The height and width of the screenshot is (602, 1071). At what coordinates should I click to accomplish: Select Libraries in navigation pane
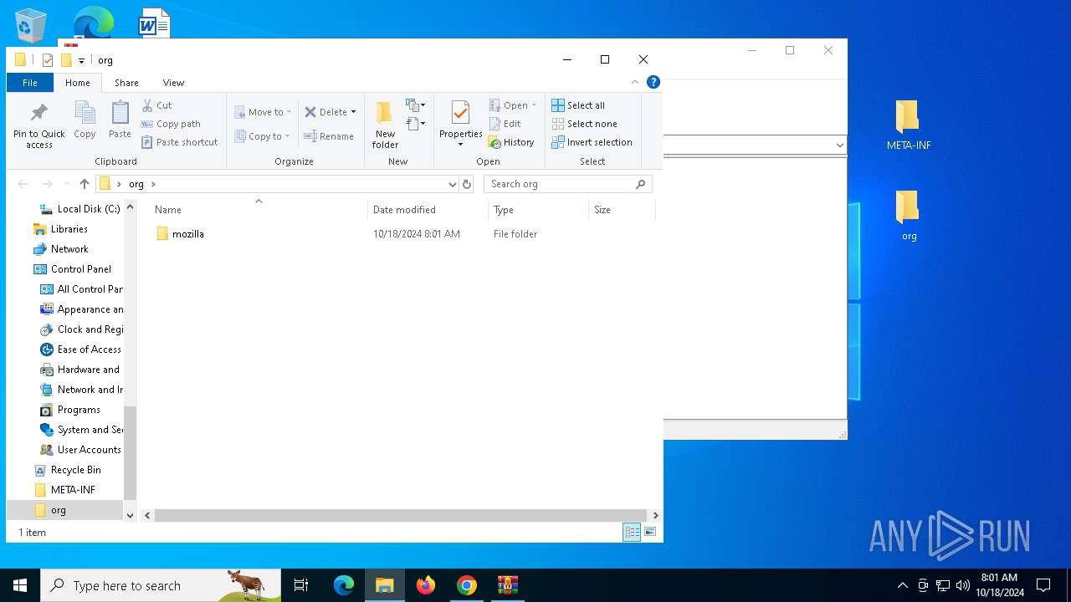point(60,229)
